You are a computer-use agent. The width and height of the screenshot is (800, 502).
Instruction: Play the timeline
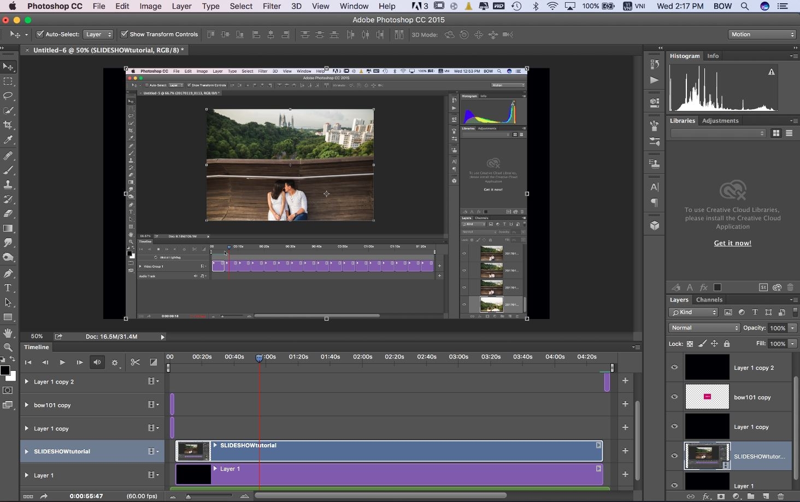pos(62,362)
